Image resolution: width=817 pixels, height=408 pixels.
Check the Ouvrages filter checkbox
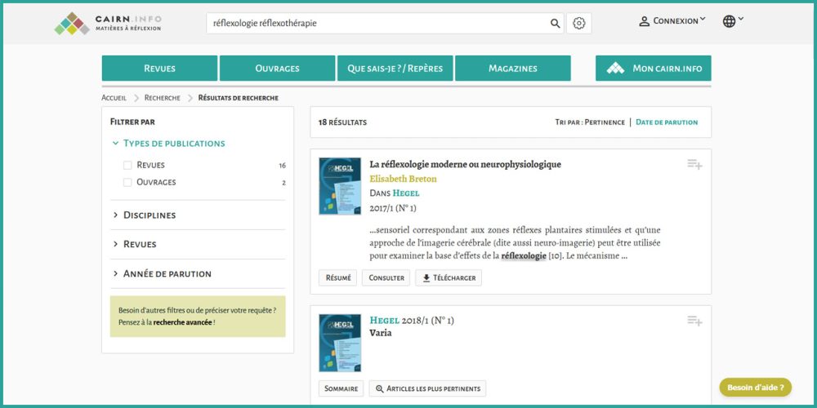click(x=127, y=183)
